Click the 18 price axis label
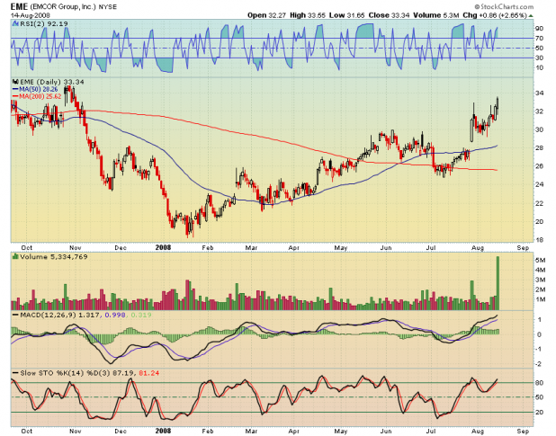Screen dimensions: 556x436 click(539, 240)
